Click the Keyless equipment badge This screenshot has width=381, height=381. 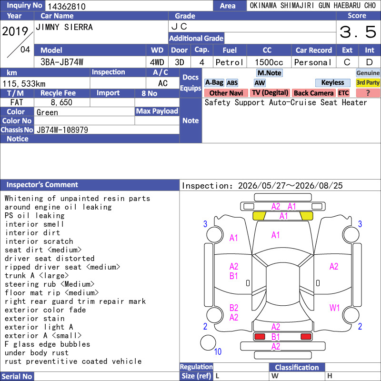click(x=332, y=83)
